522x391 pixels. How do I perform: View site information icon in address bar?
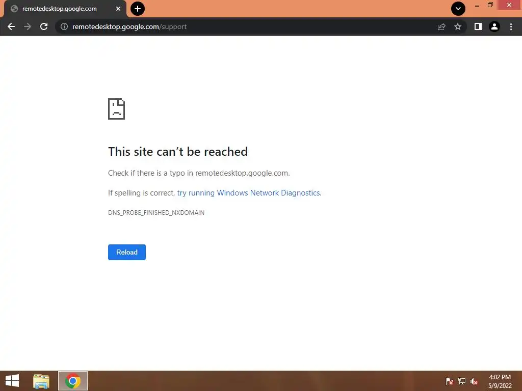pos(64,26)
